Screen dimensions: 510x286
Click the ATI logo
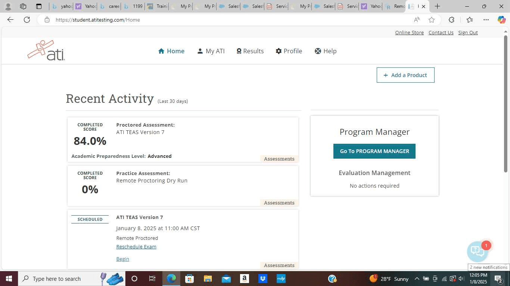pos(46,51)
